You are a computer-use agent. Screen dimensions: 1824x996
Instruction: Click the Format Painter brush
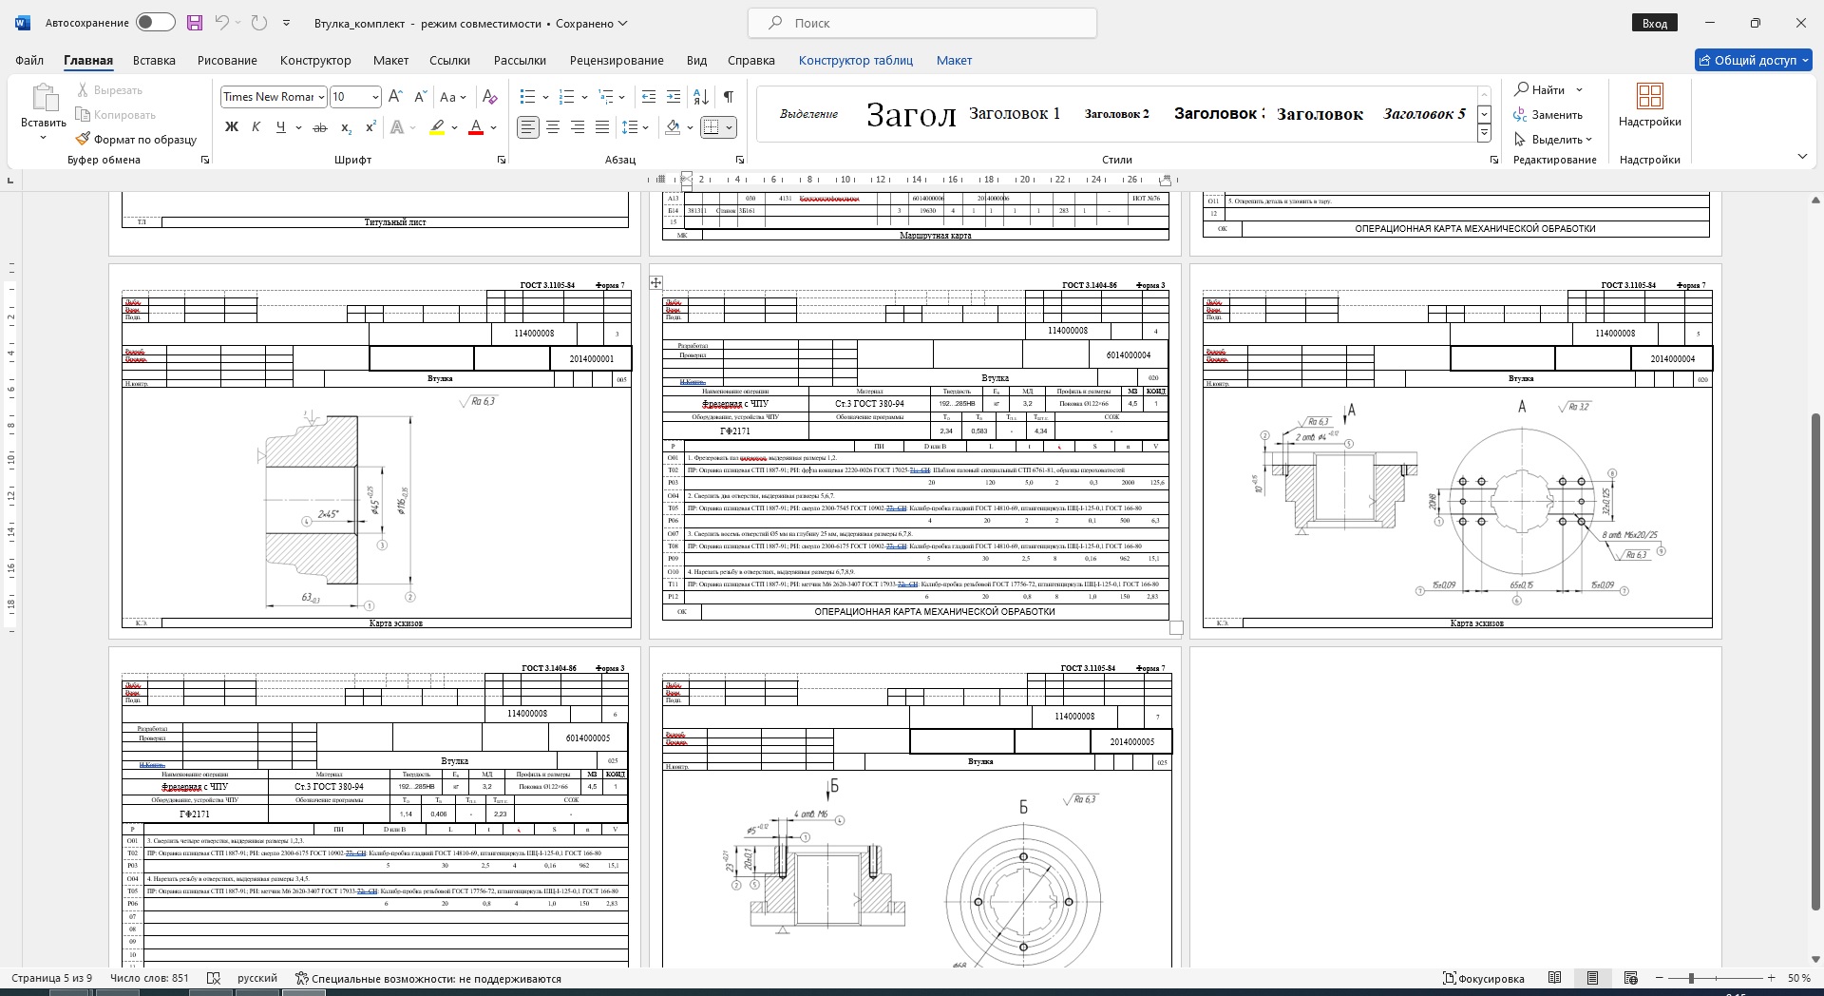[84, 140]
